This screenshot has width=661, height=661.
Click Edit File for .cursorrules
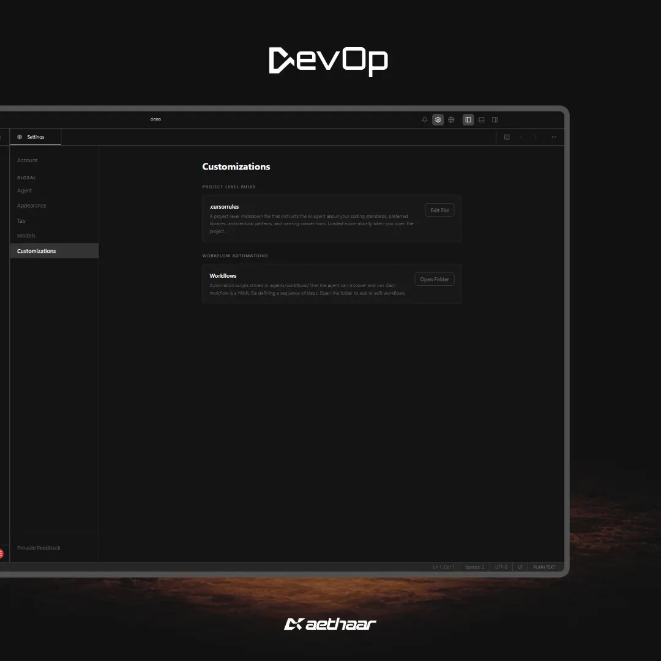(x=439, y=211)
